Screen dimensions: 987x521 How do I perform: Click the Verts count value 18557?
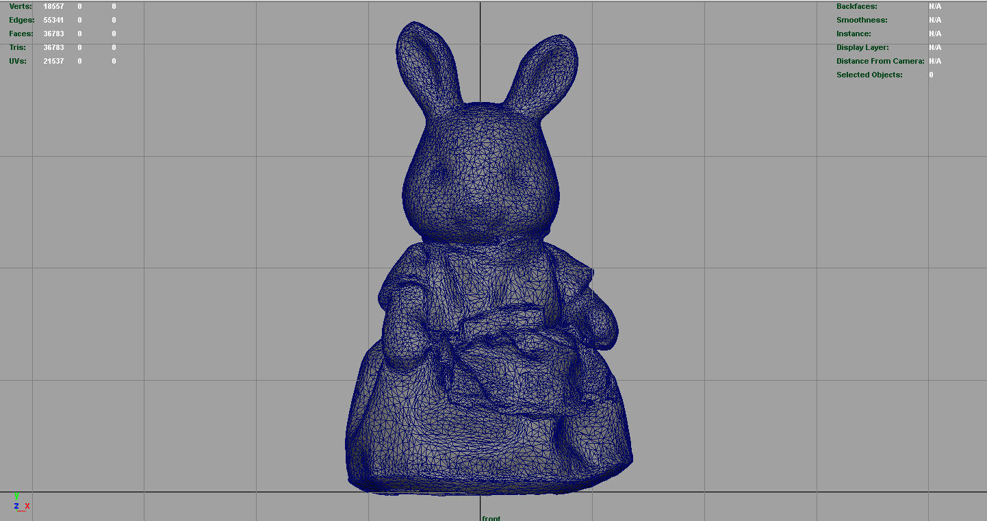click(53, 6)
